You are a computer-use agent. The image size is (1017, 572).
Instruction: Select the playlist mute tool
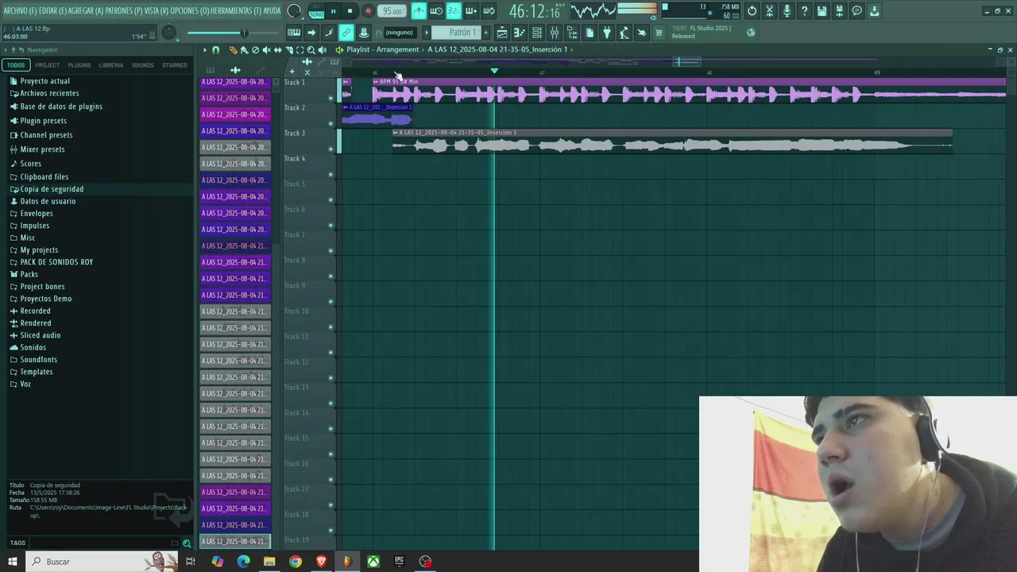point(266,50)
